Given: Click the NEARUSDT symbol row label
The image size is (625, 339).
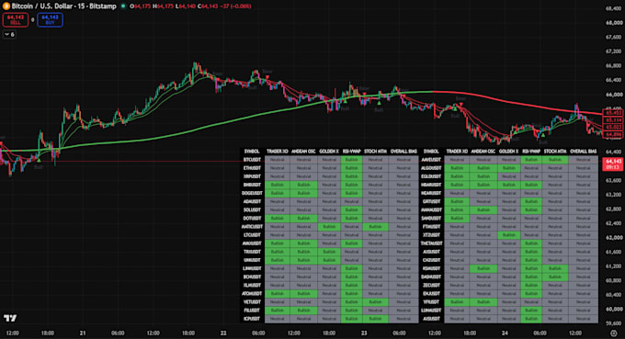Looking at the screenshot, I should click(432, 193).
